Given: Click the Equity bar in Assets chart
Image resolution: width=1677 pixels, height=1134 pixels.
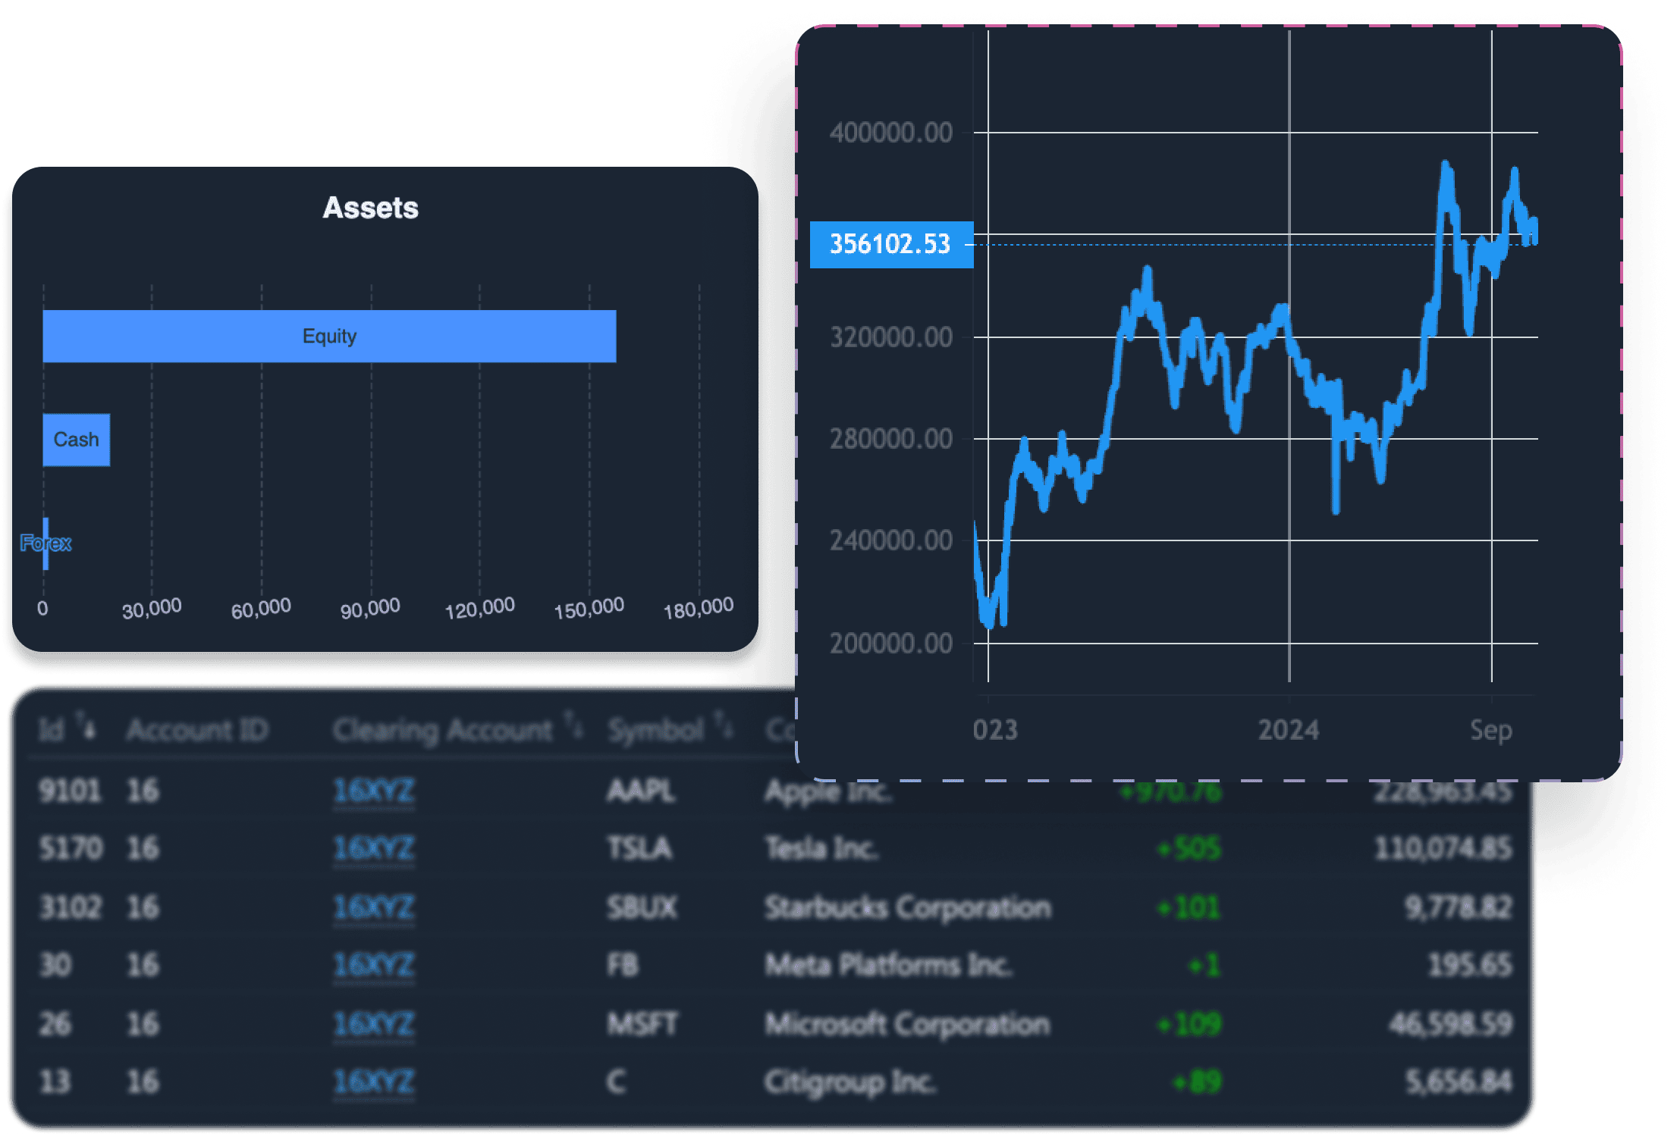Looking at the screenshot, I should coord(329,336).
